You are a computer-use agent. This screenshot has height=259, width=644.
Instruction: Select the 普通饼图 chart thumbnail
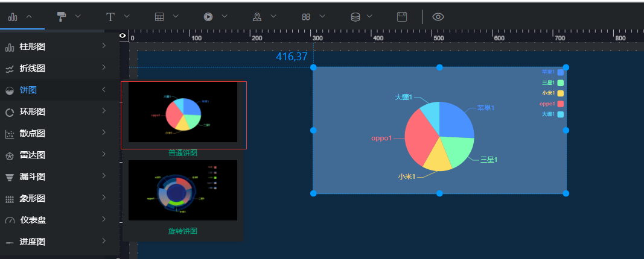click(x=183, y=112)
